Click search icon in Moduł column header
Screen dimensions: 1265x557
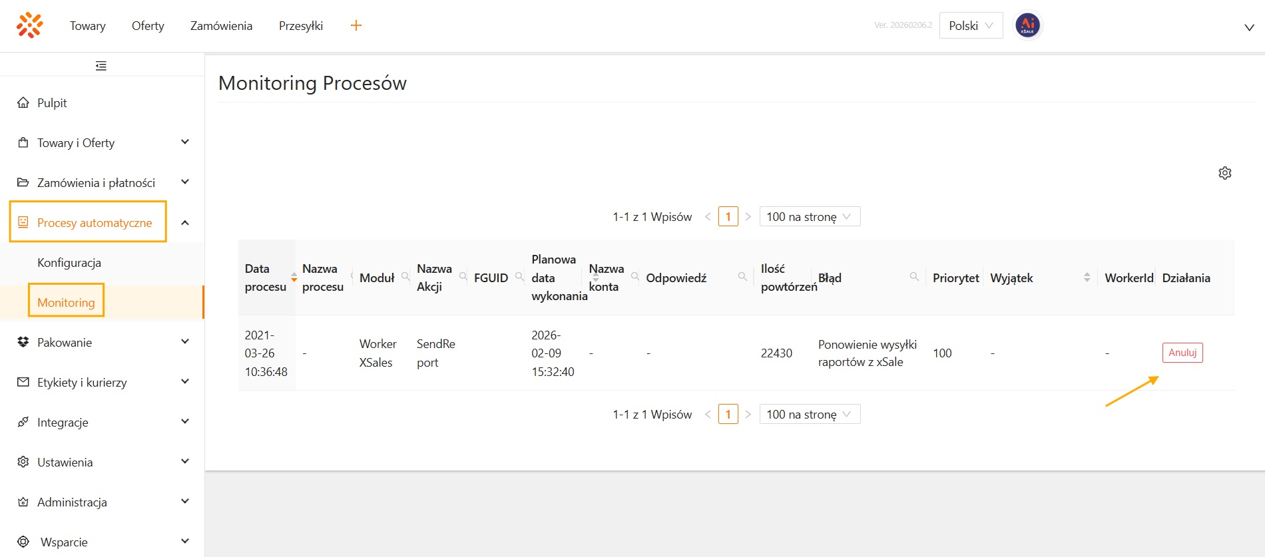click(405, 277)
